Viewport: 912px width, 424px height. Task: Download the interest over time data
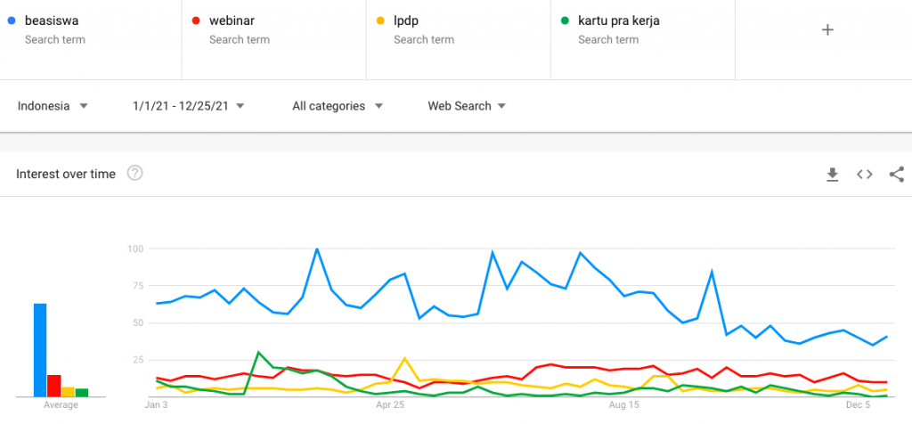[833, 175]
